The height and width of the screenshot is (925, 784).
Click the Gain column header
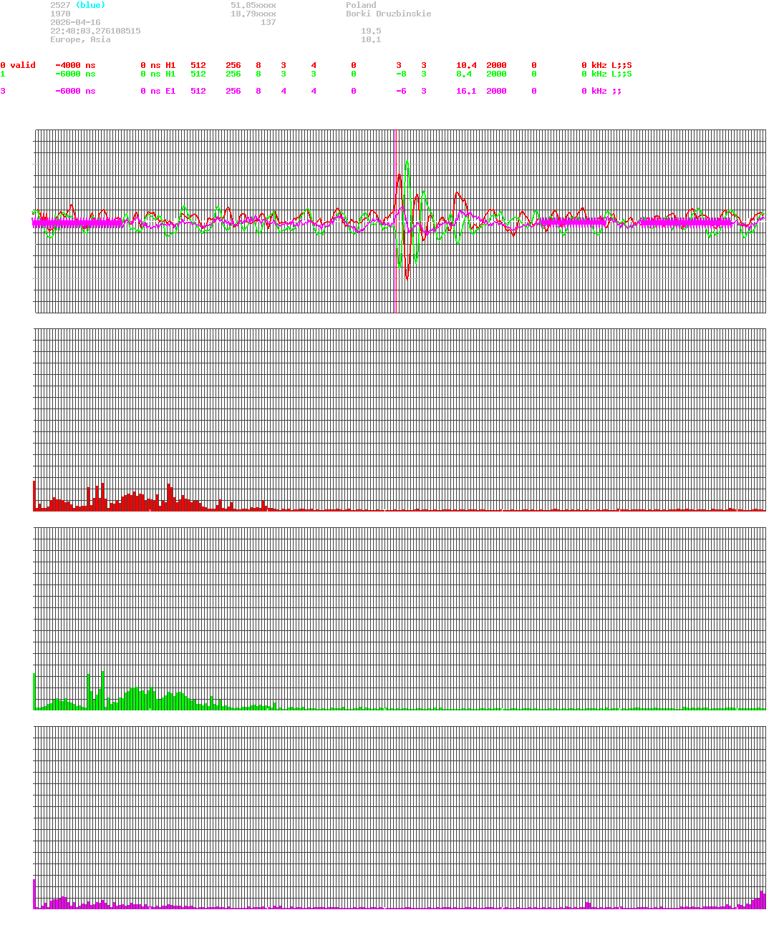(x=465, y=57)
